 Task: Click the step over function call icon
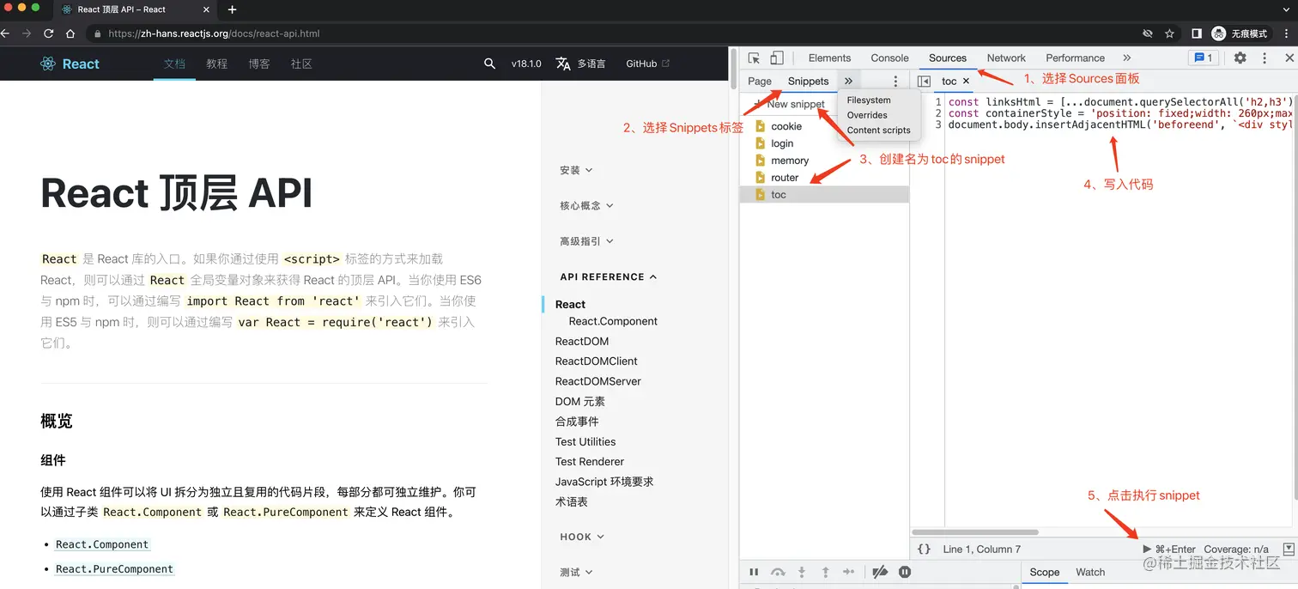click(x=778, y=572)
